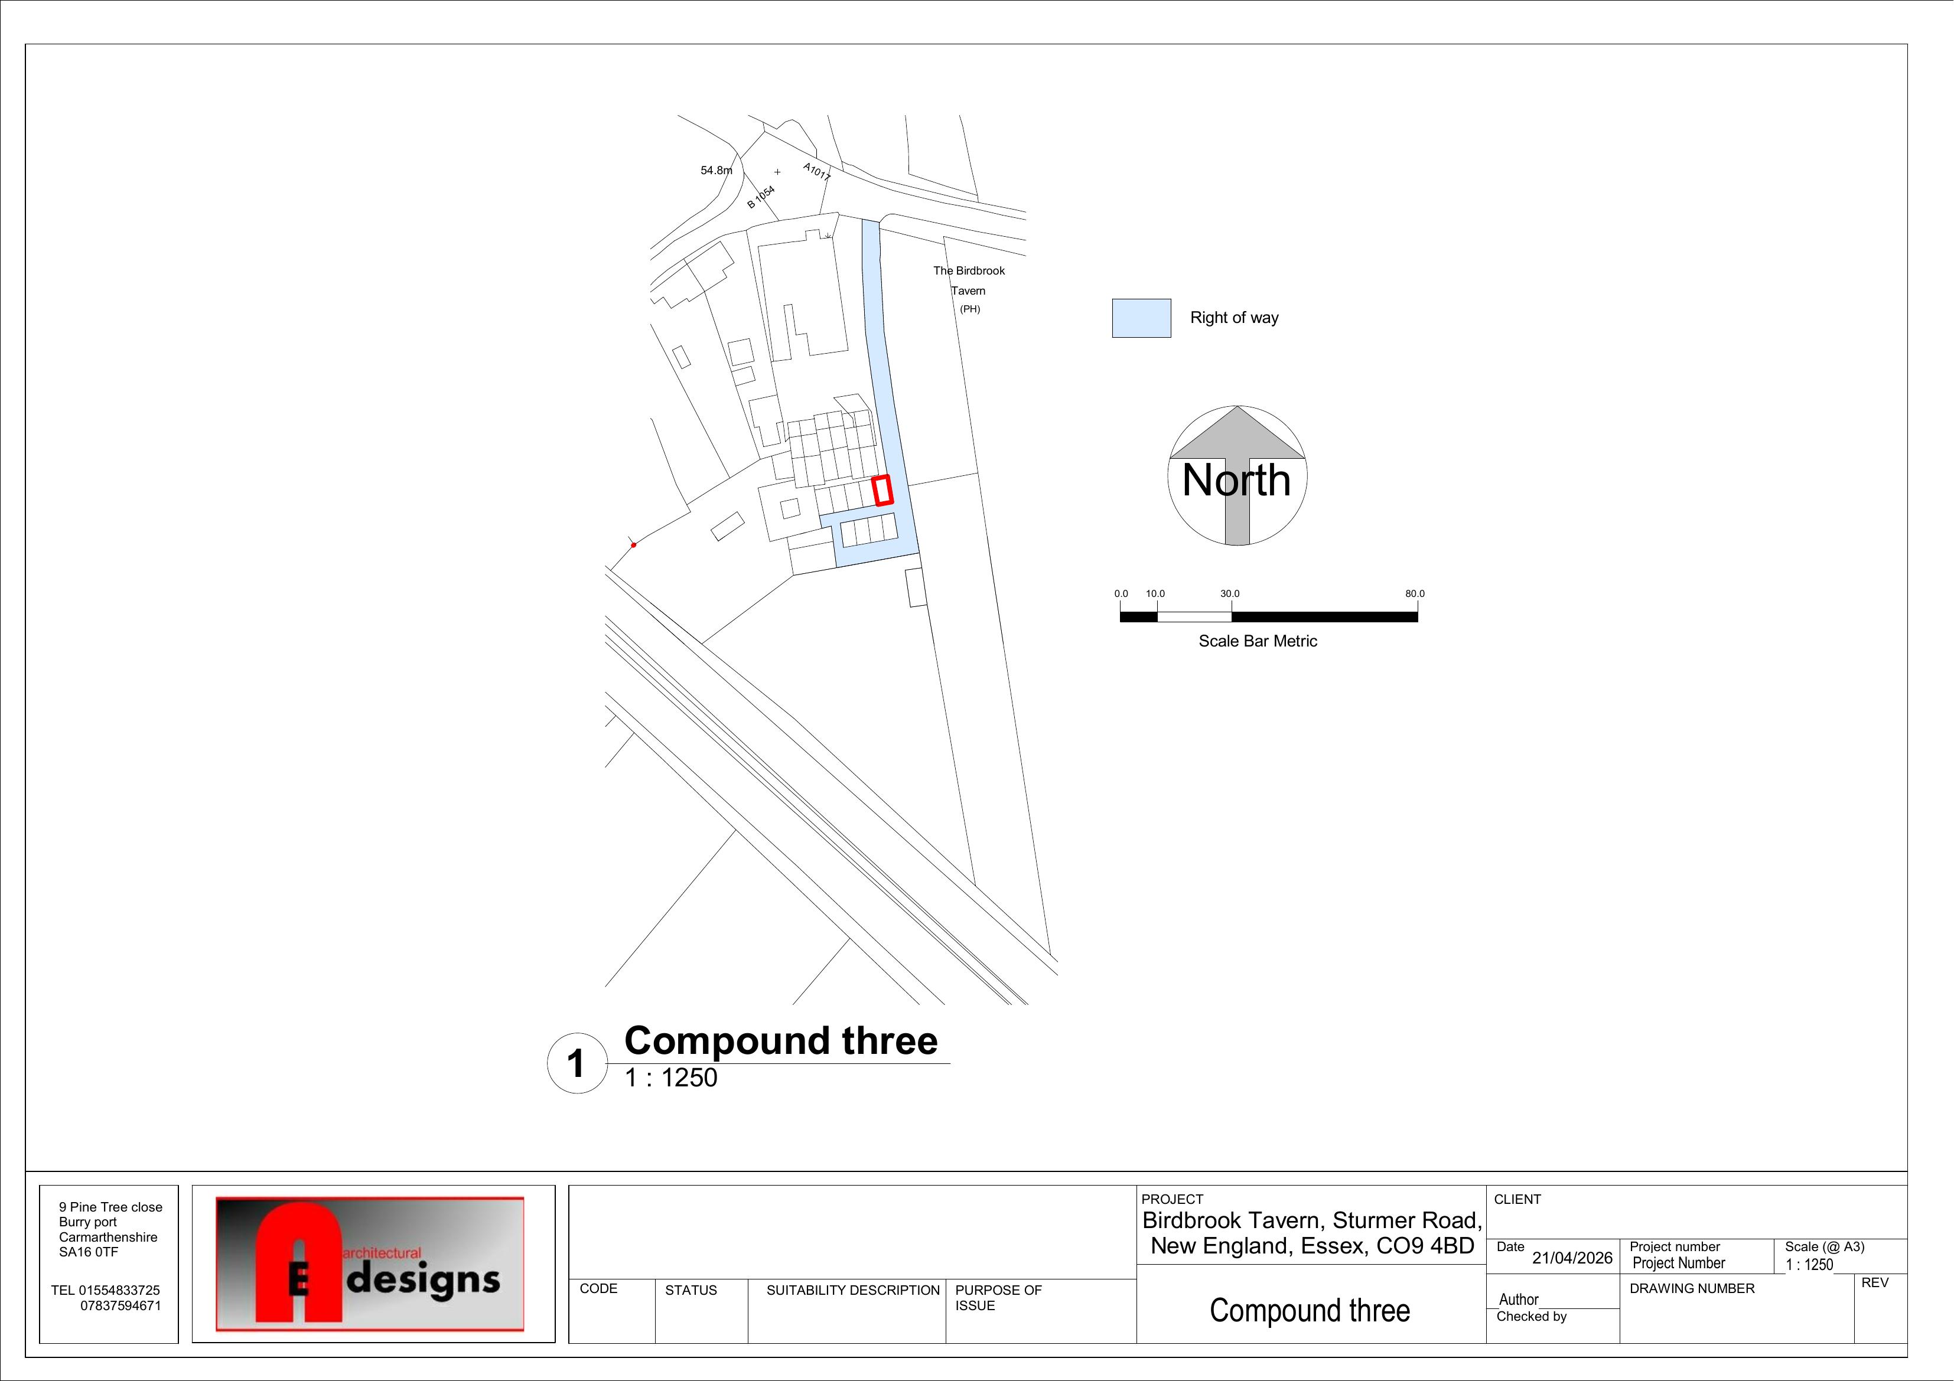Screen dimensions: 1954x1381
Task: Click the '54.8m' spot height label
Action: pos(716,170)
